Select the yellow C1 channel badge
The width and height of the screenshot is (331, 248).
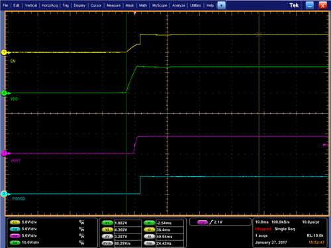[x=15, y=222]
